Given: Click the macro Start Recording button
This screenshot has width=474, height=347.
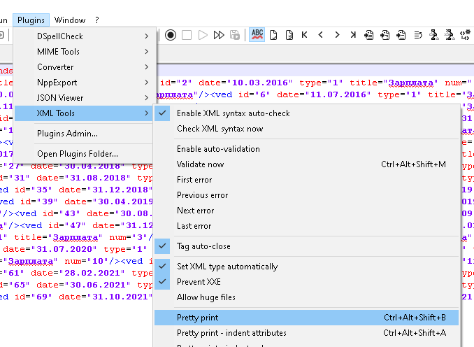Looking at the screenshot, I should pos(171,35).
